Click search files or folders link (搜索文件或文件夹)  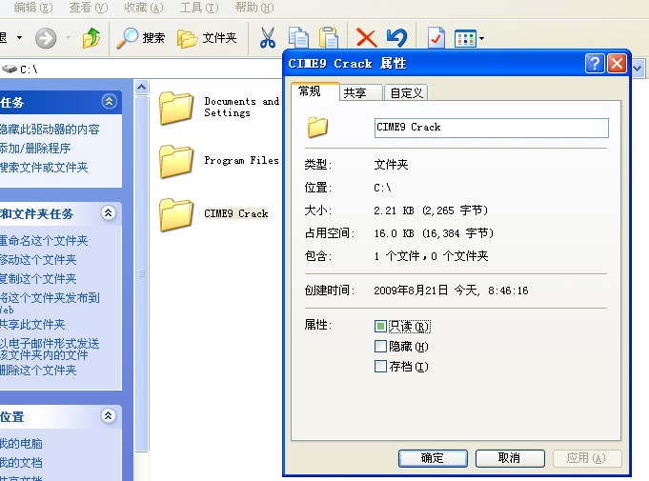(x=44, y=168)
